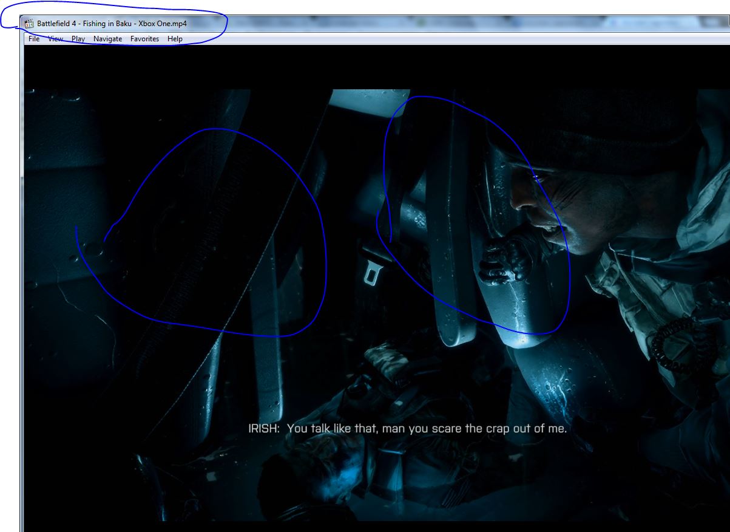Open the Favorites menu
This screenshot has height=532, width=730.
pyautogui.click(x=145, y=39)
